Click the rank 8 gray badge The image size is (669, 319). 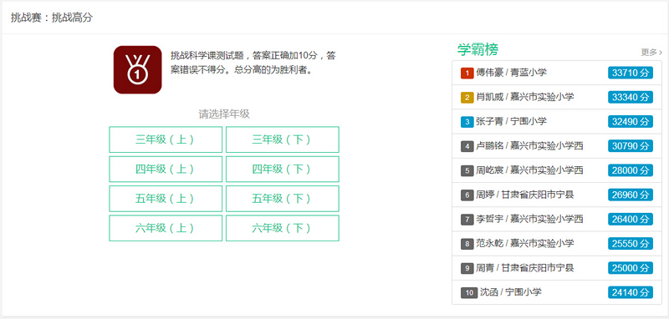click(x=467, y=244)
